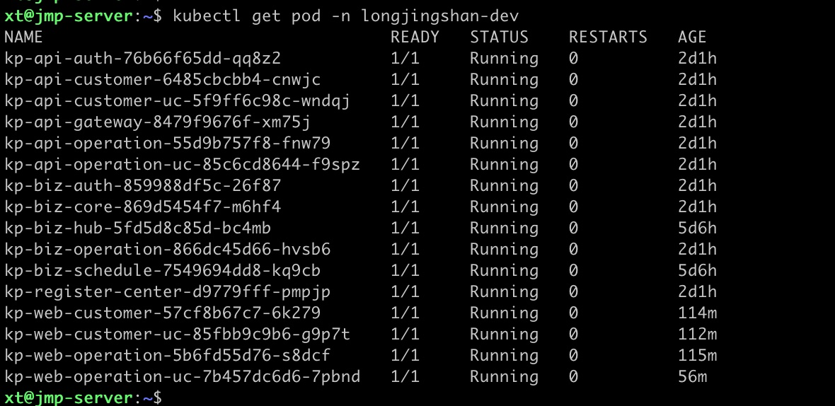Select the kp-biz-auth-859988df5c-26f87 pod name

coord(142,186)
